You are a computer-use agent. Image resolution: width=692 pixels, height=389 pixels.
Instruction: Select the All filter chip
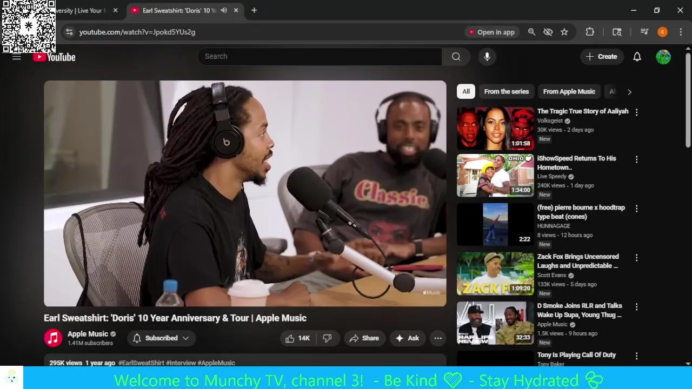coord(466,91)
